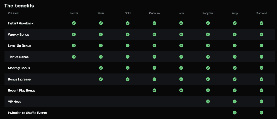This screenshot has width=277, height=119.
Task: Click the Diamond column header
Action: [x=262, y=13]
